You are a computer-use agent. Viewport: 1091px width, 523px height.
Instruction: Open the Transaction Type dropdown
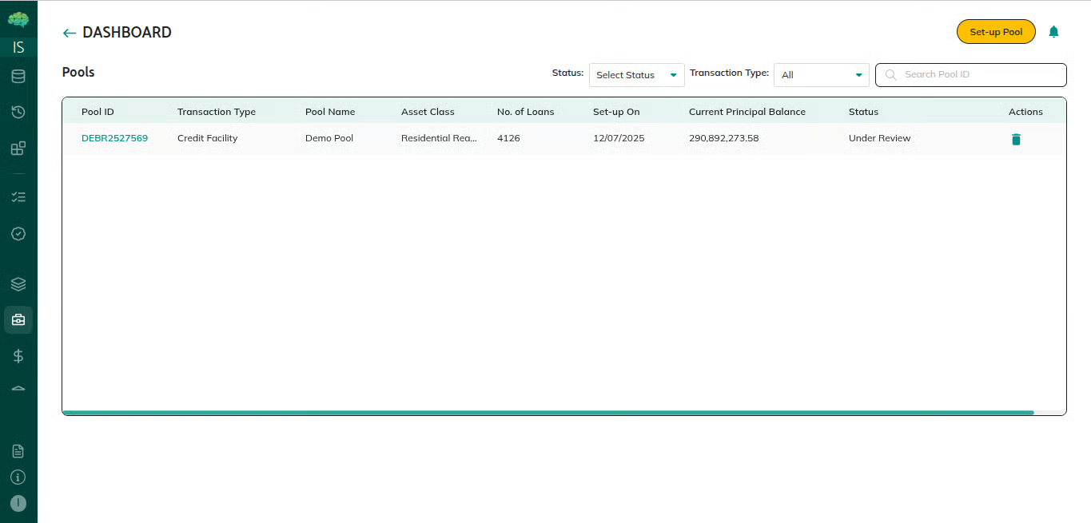pyautogui.click(x=821, y=75)
